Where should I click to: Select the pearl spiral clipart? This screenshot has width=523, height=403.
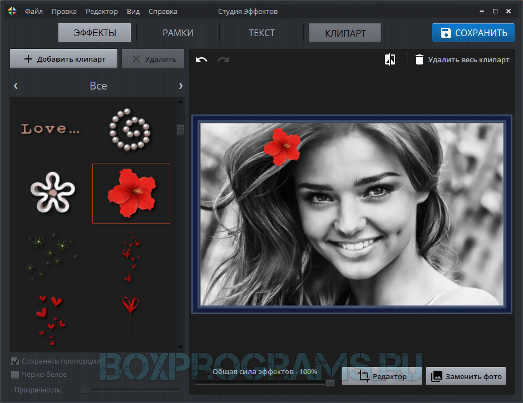pyautogui.click(x=130, y=130)
